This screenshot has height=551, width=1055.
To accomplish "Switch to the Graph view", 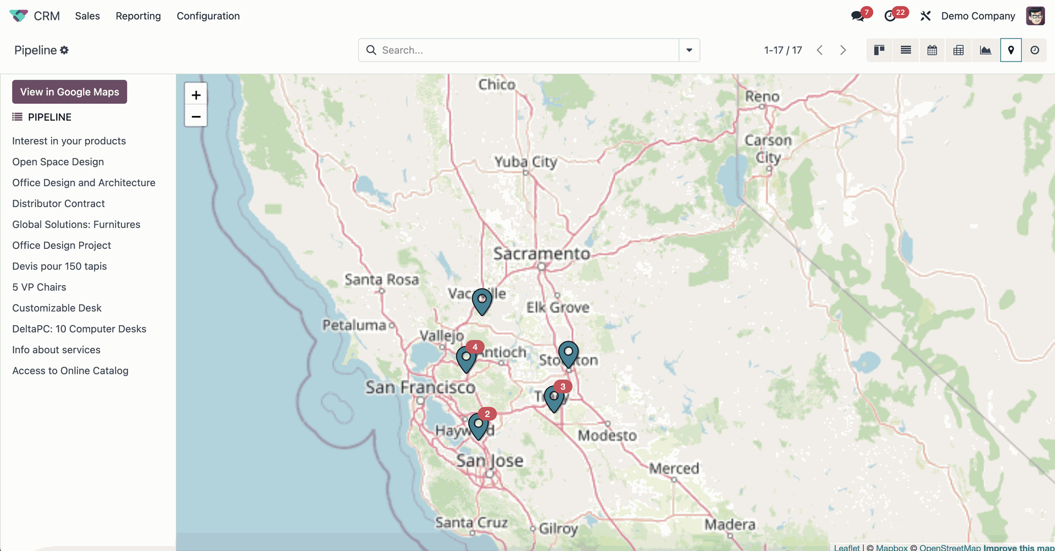I will coord(985,50).
